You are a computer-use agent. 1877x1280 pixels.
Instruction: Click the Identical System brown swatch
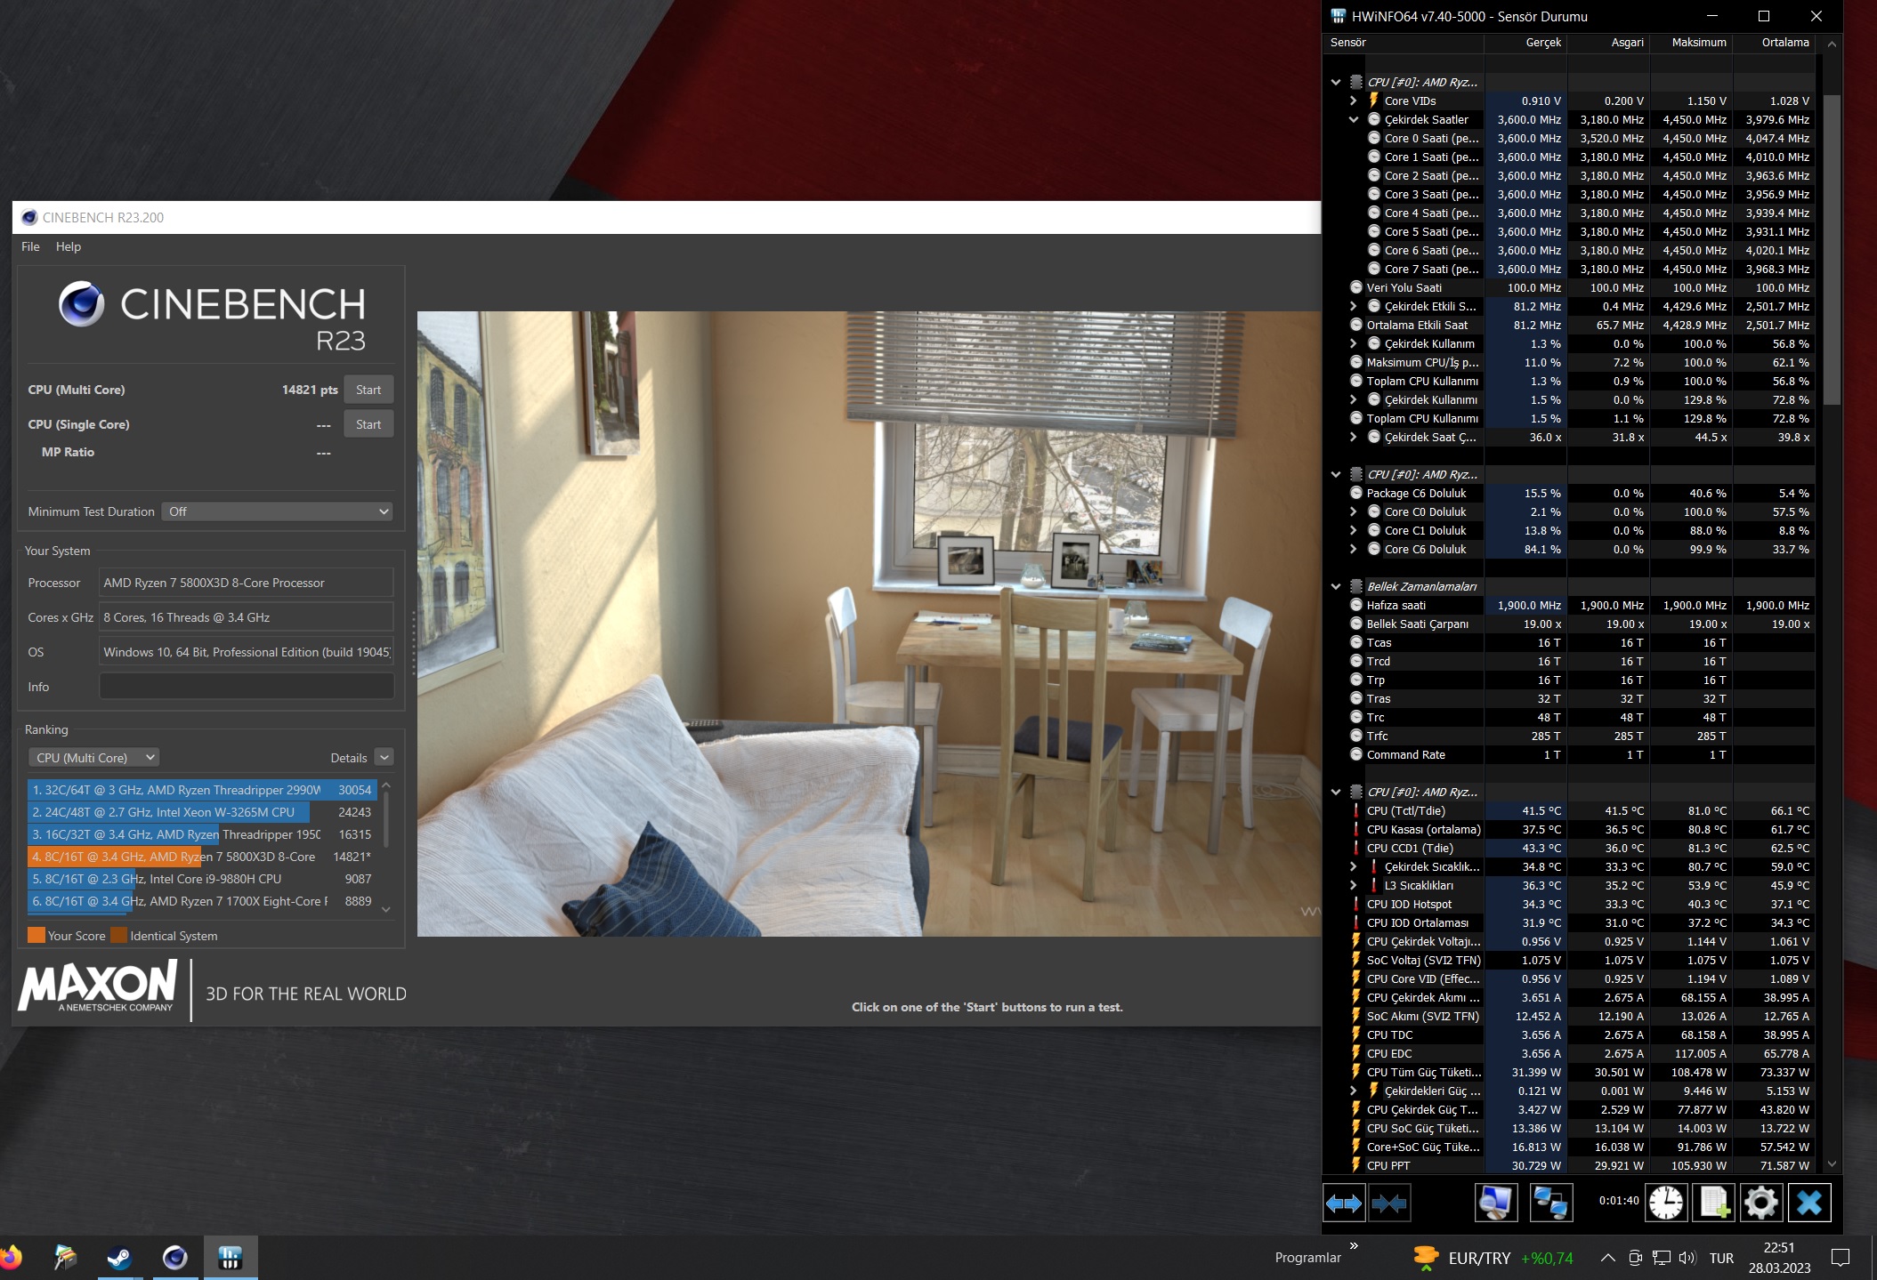(x=118, y=935)
